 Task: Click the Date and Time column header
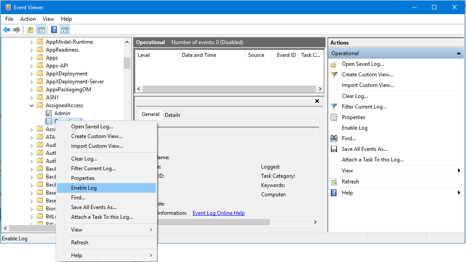pyautogui.click(x=212, y=55)
